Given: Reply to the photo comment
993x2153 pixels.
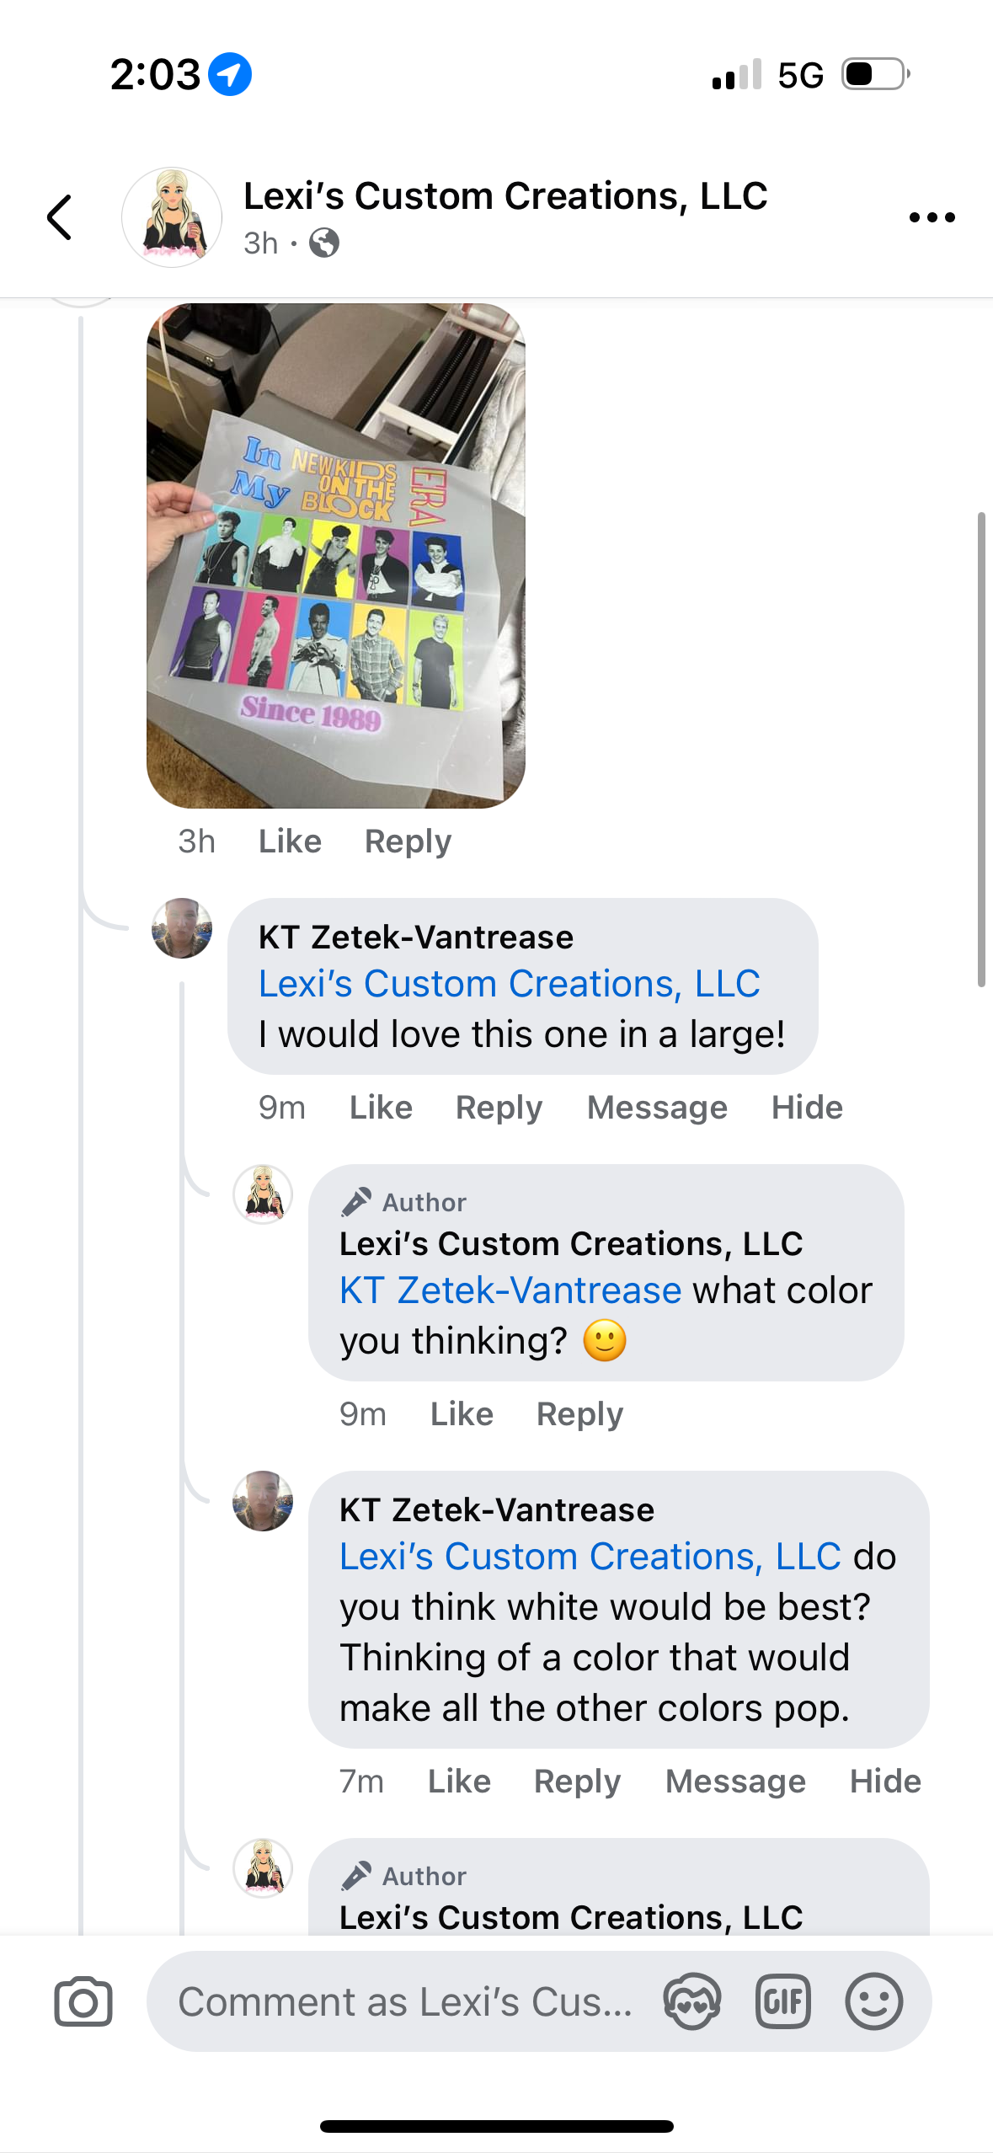Looking at the screenshot, I should pos(408,841).
